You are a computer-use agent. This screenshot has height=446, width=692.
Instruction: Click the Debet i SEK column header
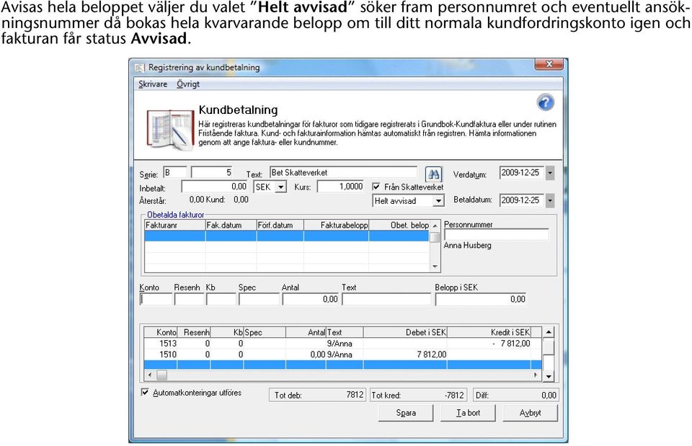click(x=405, y=332)
